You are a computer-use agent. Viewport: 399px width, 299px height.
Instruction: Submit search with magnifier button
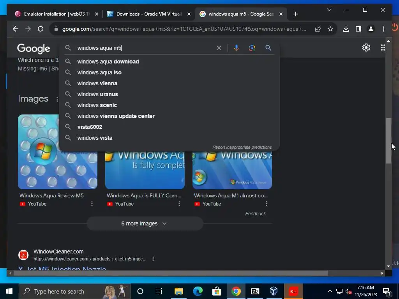(x=268, y=48)
